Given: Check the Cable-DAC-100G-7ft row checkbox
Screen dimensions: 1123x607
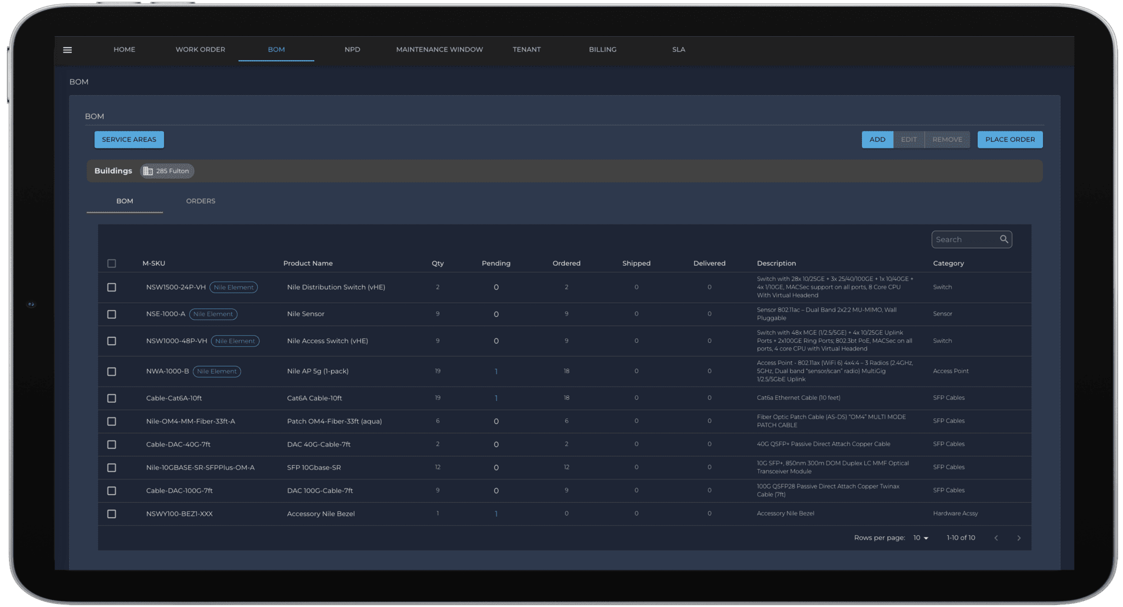Looking at the screenshot, I should [112, 491].
